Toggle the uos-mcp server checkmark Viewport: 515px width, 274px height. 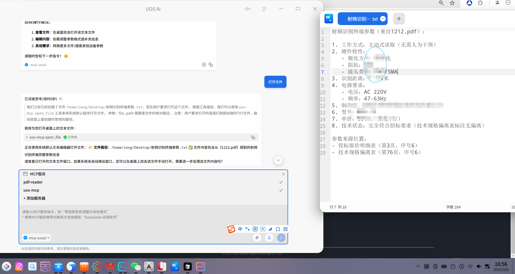(x=281, y=190)
